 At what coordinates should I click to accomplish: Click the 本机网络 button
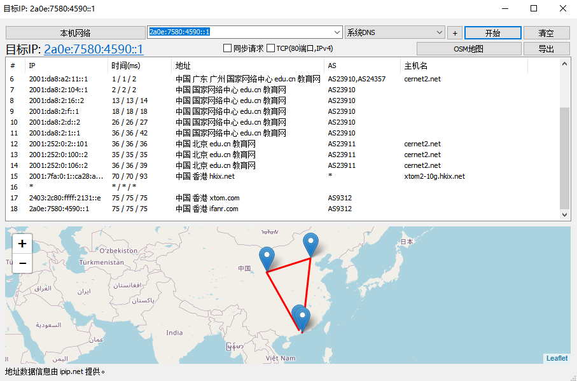76,33
